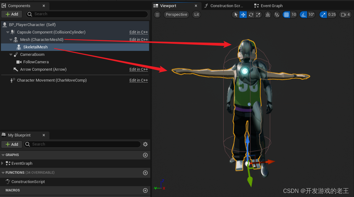Close the Components panel
Screen dimensions: 354x197
[44, 6]
